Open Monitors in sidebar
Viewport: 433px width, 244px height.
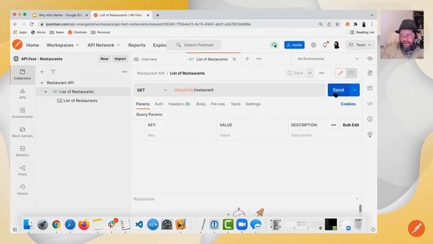coord(22,151)
